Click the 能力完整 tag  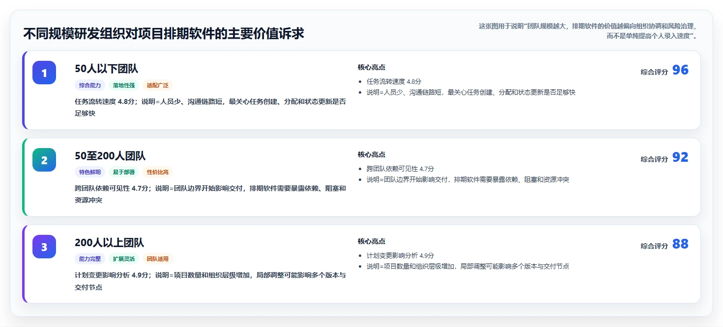[x=90, y=259]
